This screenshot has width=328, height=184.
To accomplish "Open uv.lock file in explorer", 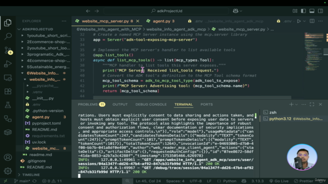I will [39, 142].
